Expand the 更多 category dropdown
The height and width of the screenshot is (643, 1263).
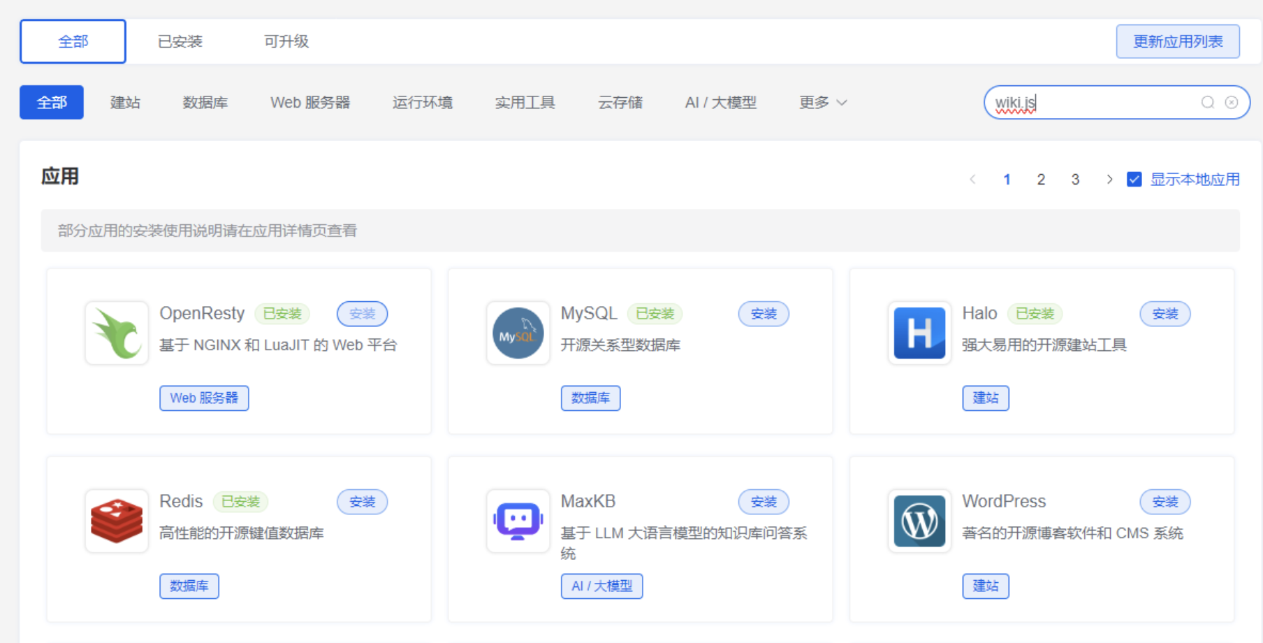pyautogui.click(x=823, y=103)
